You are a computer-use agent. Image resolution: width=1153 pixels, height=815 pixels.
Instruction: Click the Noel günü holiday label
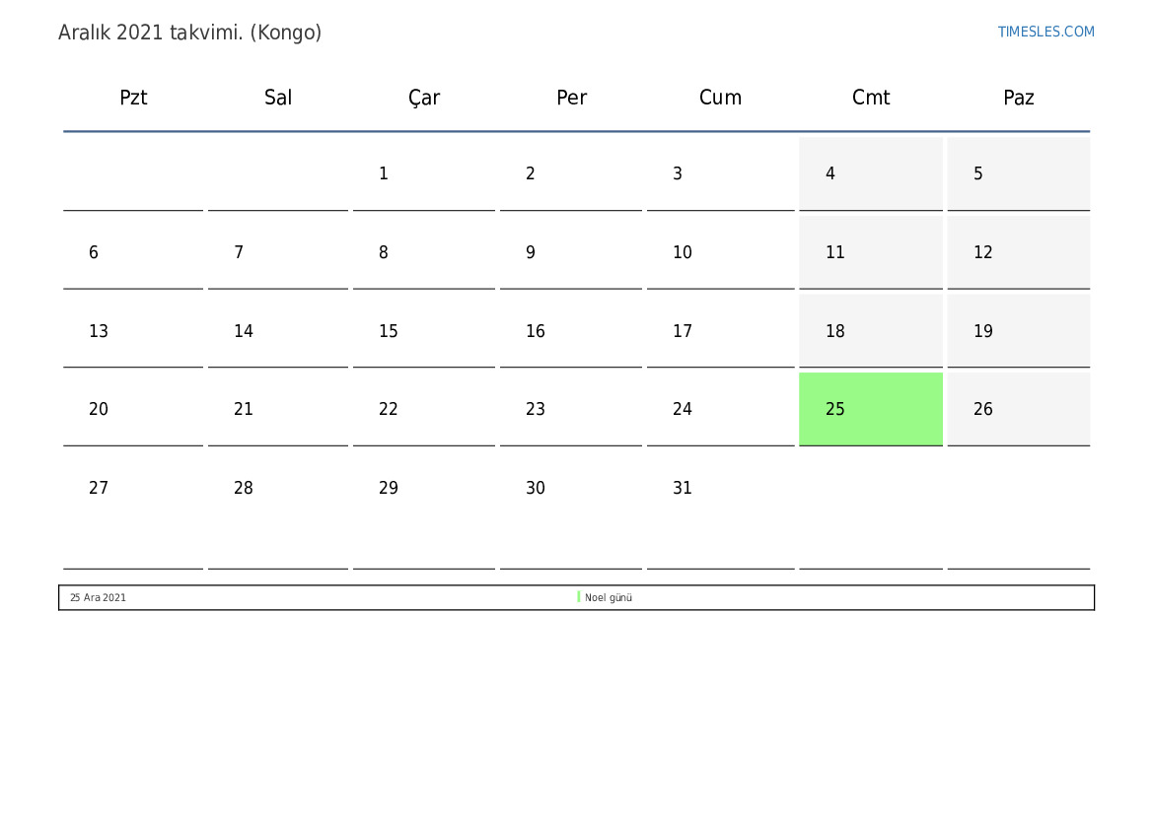point(609,598)
